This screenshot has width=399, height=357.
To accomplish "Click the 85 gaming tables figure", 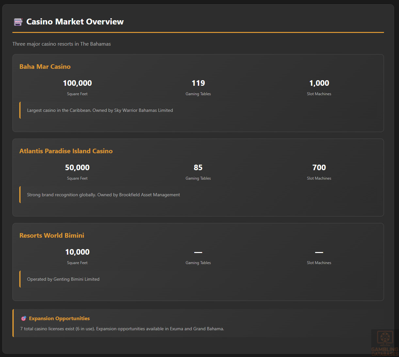I will click(x=198, y=168).
